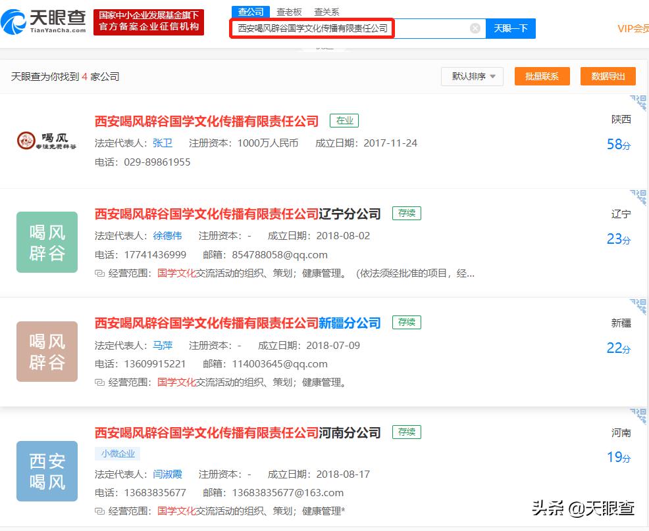Select the 查公司 tab

[251, 12]
